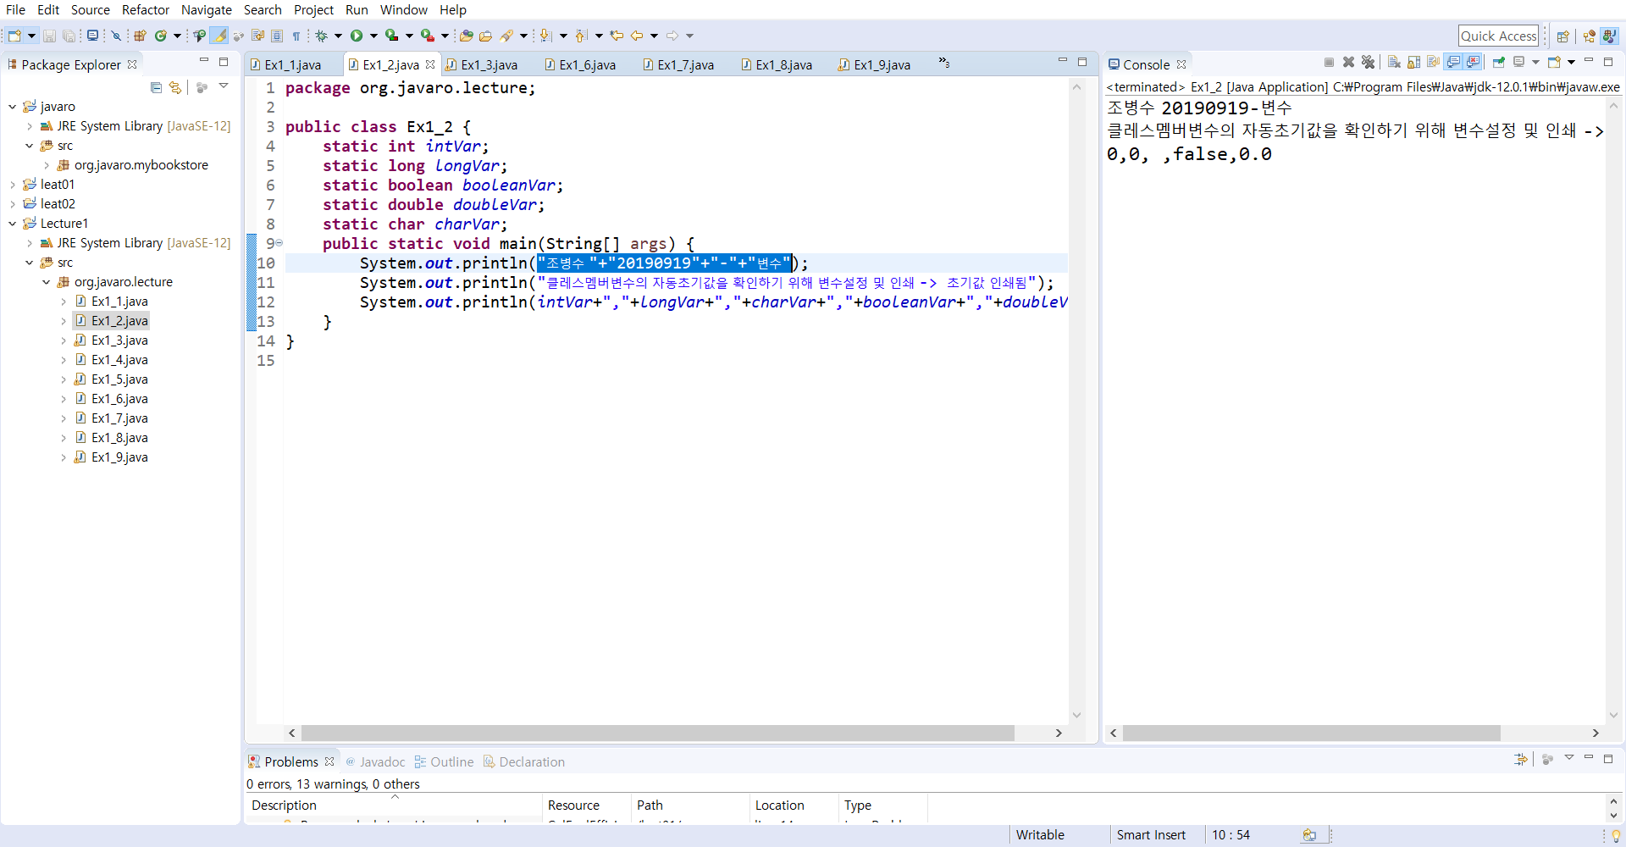The width and height of the screenshot is (1626, 847).
Task: Toggle Show Console When Standard Error Changes
Action: (x=1473, y=62)
